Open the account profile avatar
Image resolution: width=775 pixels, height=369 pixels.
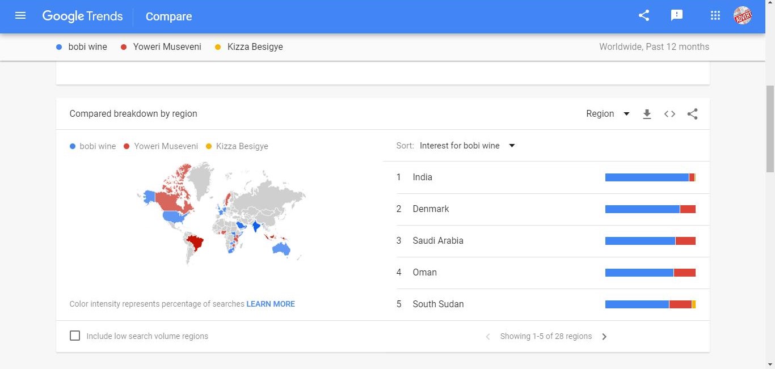point(743,16)
